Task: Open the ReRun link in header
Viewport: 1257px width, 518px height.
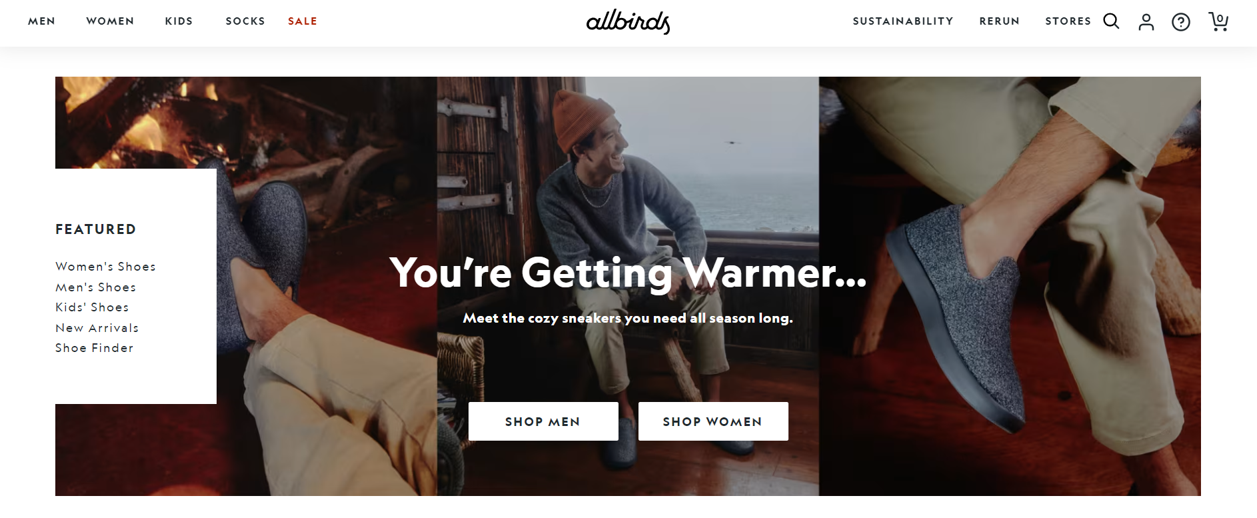Action: [999, 21]
